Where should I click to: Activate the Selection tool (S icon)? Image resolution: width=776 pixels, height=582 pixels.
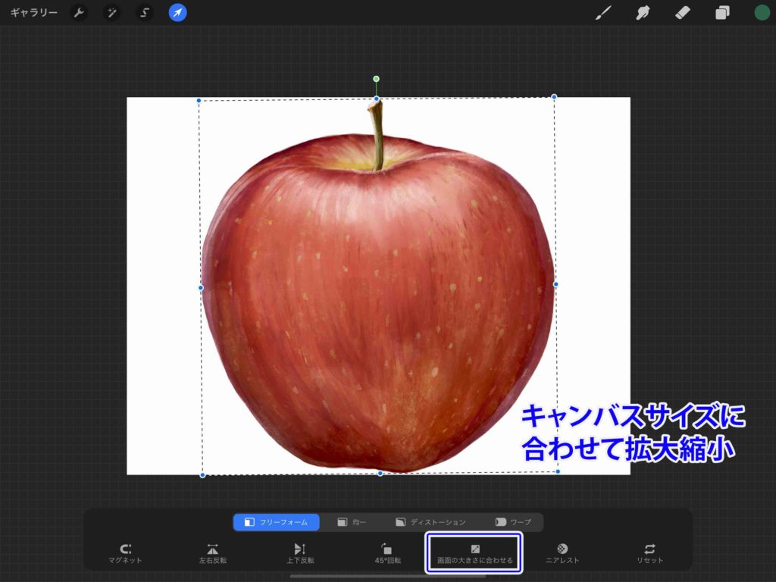click(145, 13)
